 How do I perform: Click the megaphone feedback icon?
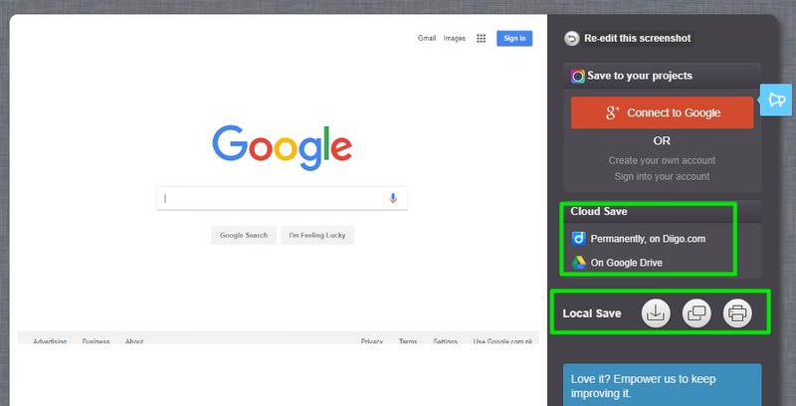777,100
